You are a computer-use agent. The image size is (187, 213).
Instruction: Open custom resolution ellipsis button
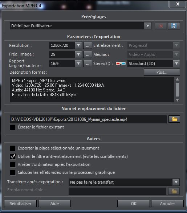pyautogui.click(x=88, y=45)
